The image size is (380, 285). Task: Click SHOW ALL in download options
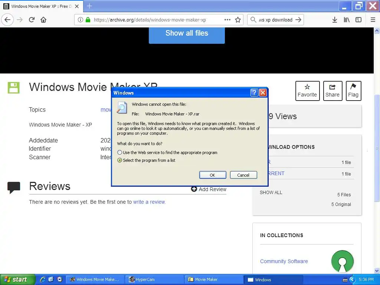271,193
